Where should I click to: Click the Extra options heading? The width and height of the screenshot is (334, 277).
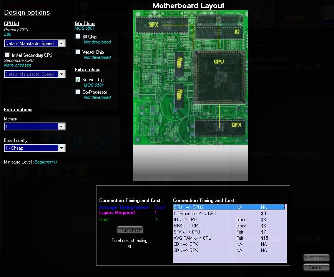pos(18,110)
